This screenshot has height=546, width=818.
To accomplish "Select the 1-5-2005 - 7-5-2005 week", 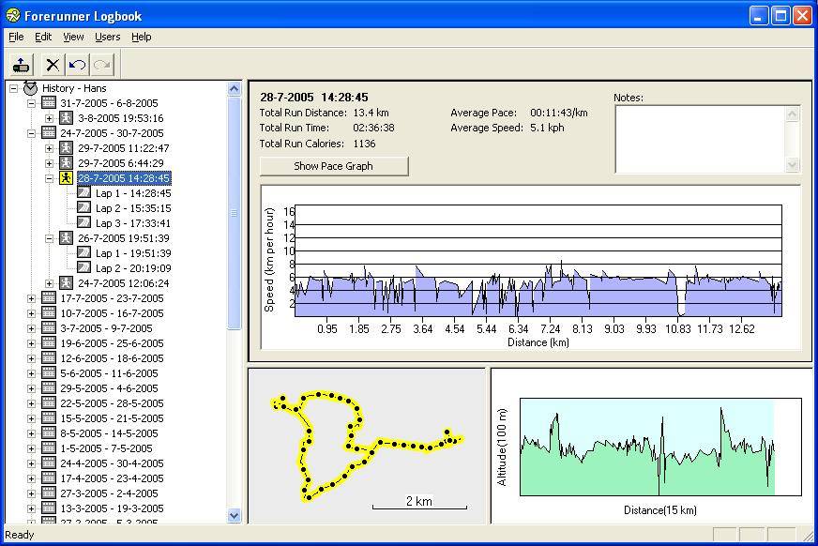I will [106, 448].
